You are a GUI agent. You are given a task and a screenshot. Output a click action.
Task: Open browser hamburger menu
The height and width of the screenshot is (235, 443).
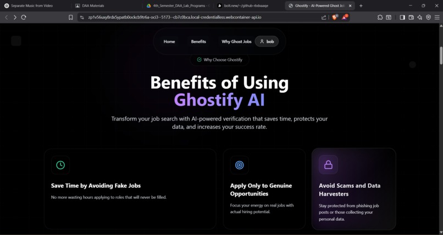pos(437,17)
